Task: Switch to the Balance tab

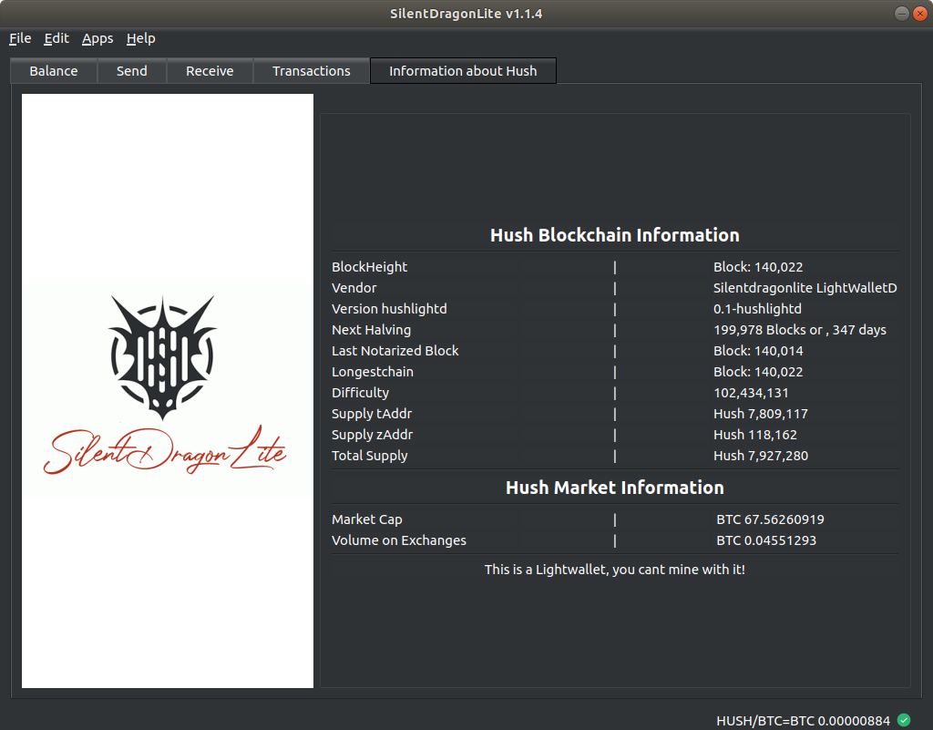Action: pyautogui.click(x=54, y=71)
